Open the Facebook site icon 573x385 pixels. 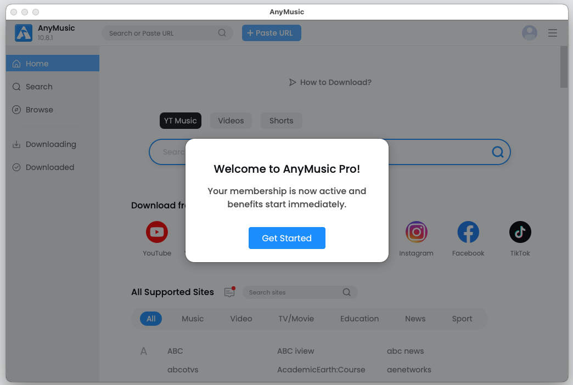[468, 232]
